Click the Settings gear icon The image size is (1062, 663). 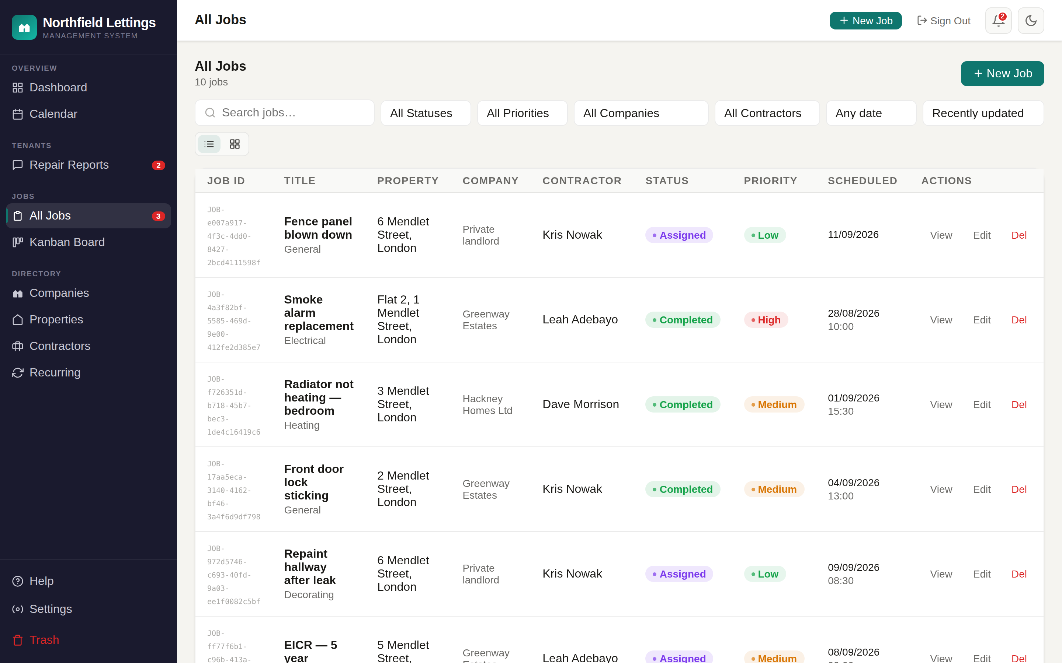click(18, 609)
